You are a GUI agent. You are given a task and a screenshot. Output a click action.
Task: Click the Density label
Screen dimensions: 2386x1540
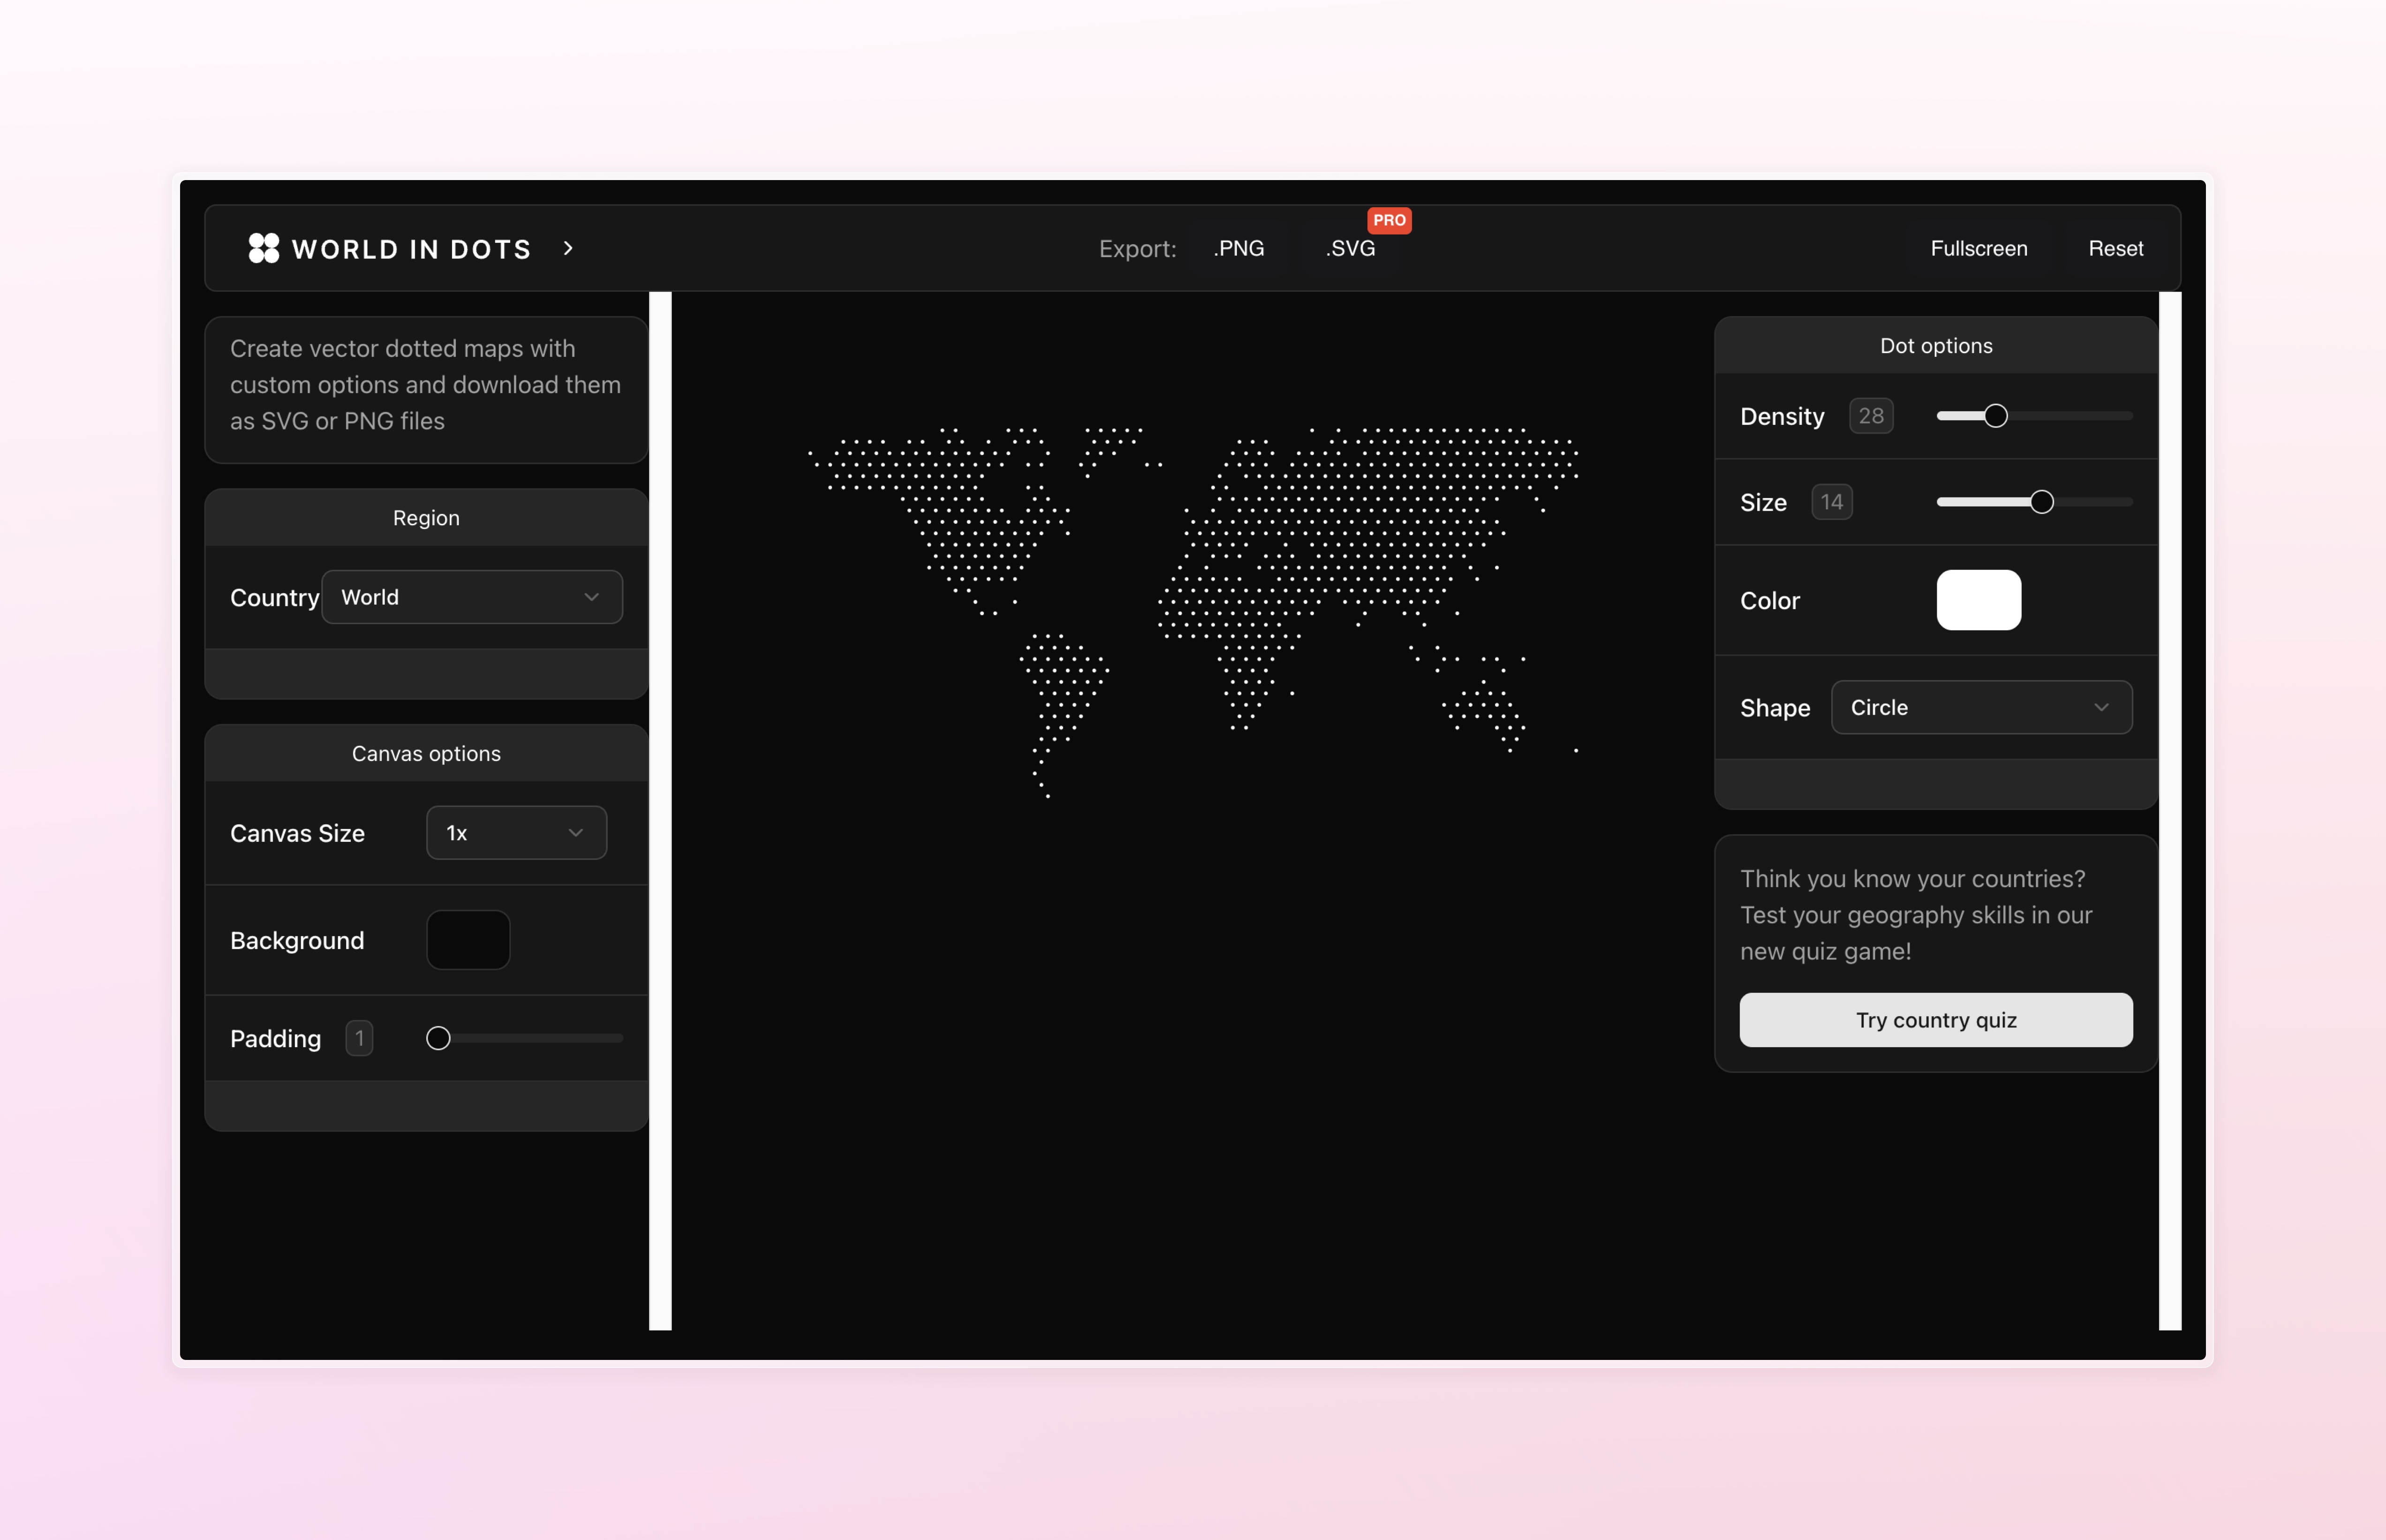1782,417
